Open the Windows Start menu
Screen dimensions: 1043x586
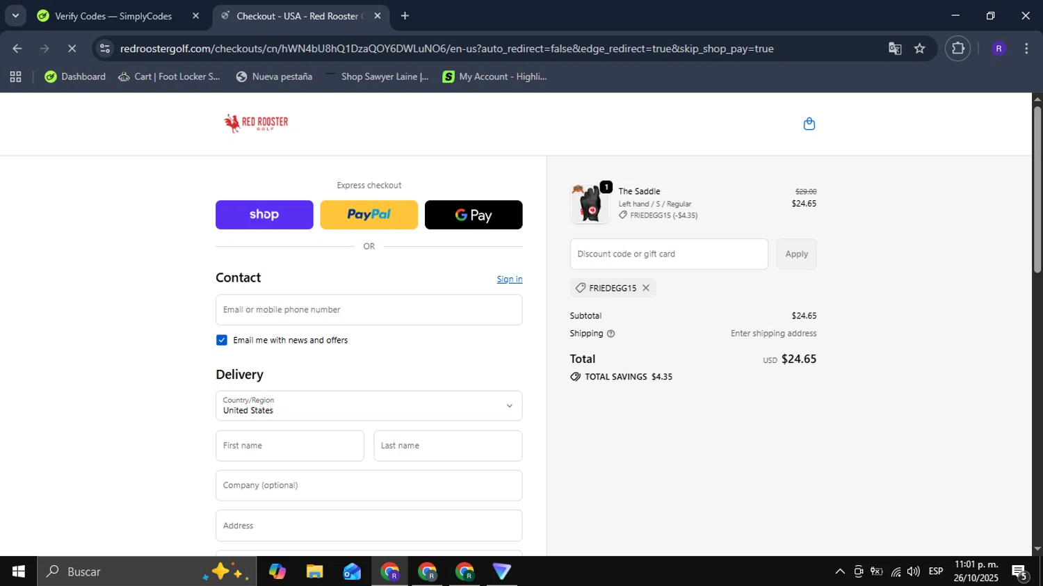[x=18, y=571]
